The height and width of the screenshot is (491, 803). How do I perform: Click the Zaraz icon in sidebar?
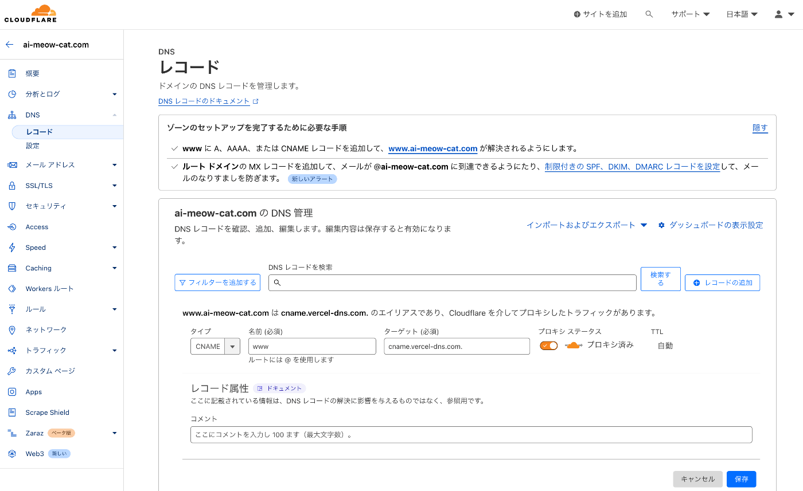click(x=12, y=433)
